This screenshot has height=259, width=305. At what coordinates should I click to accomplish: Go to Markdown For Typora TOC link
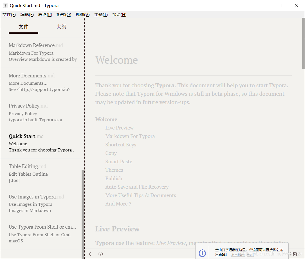tap(130, 136)
